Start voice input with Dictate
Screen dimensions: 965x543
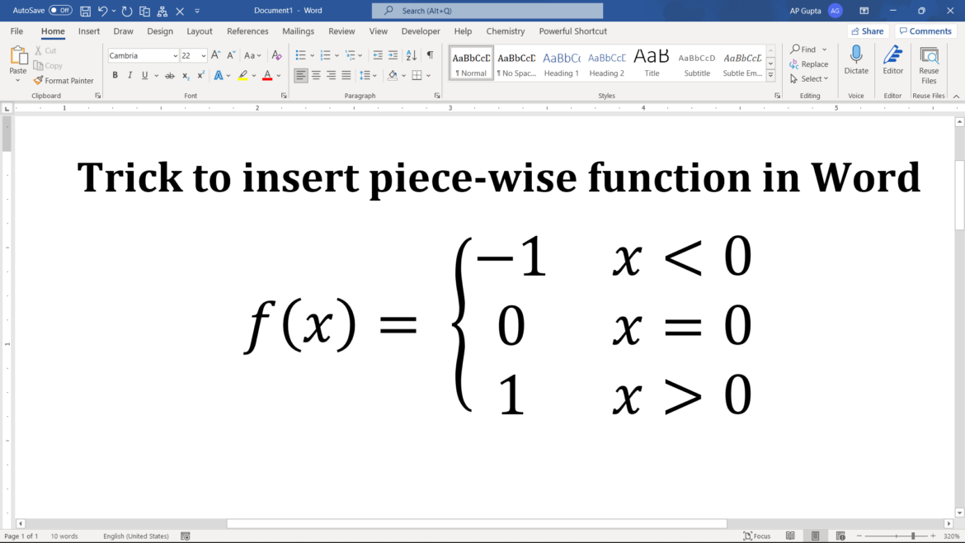pyautogui.click(x=856, y=62)
